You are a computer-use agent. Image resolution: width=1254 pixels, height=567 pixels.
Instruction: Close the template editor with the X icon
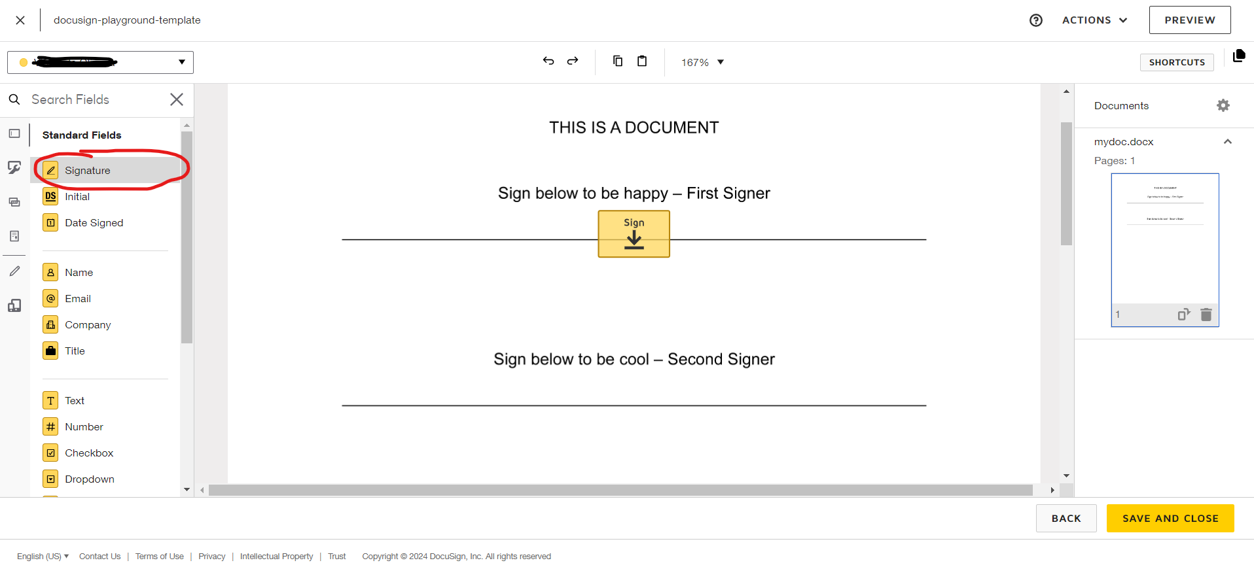pos(20,20)
